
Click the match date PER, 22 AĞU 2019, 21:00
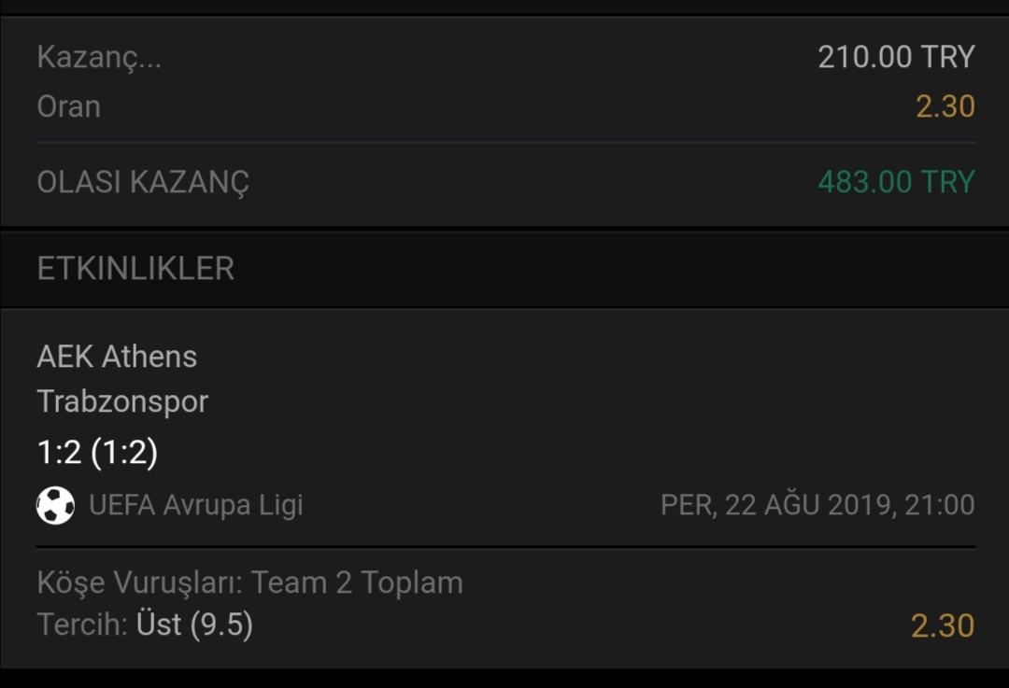click(x=817, y=505)
